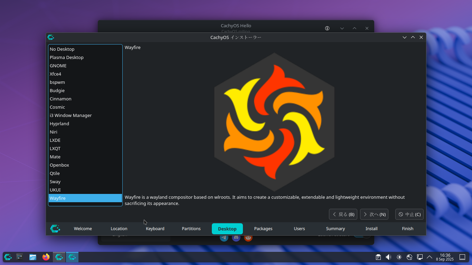The height and width of the screenshot is (265, 472).
Task: Go to the Summary step
Action: 336,229
